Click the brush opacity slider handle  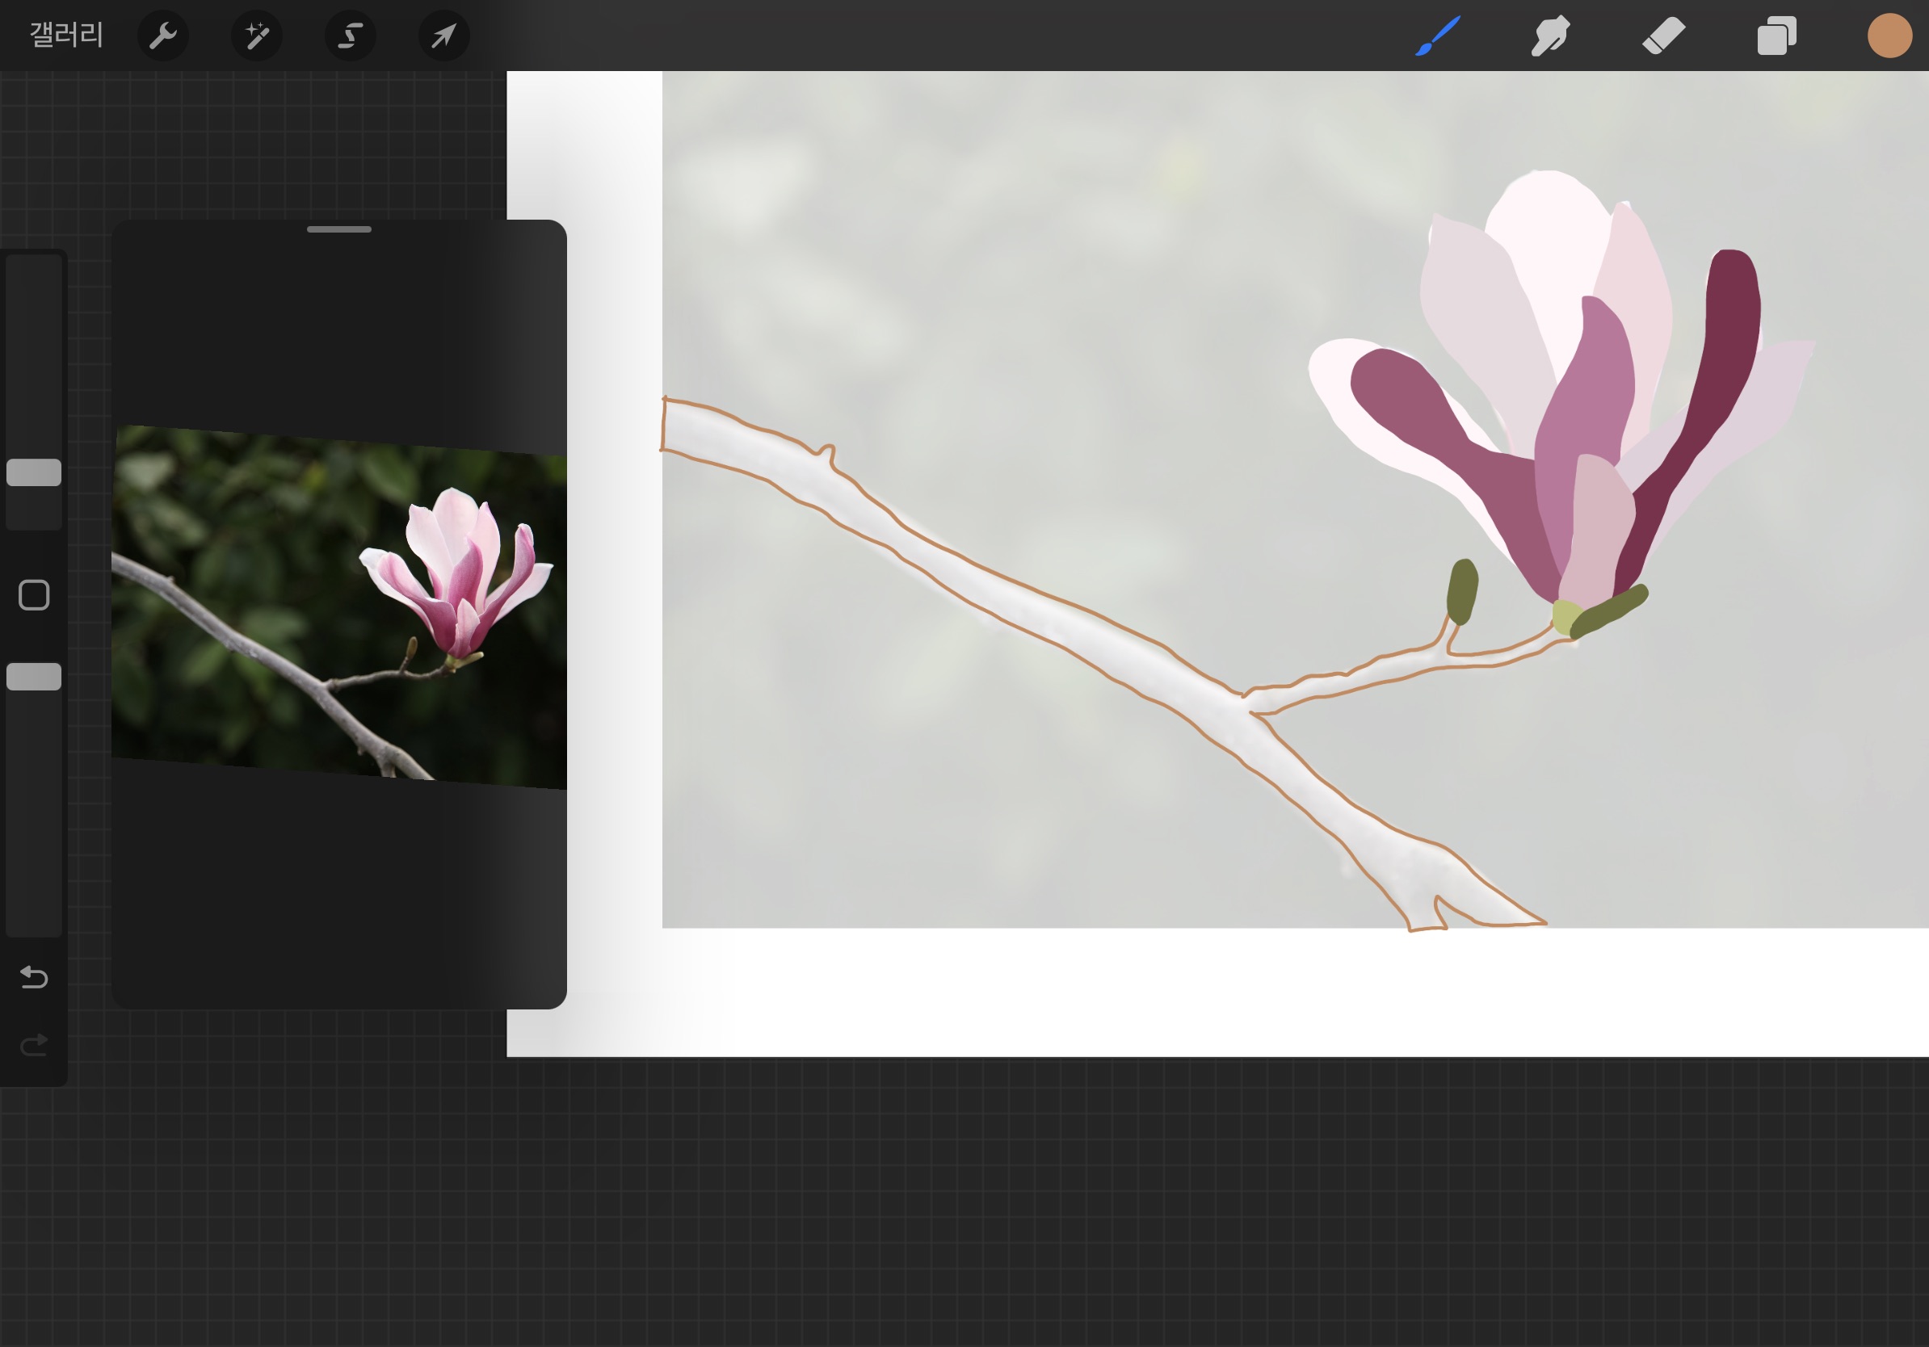point(34,677)
